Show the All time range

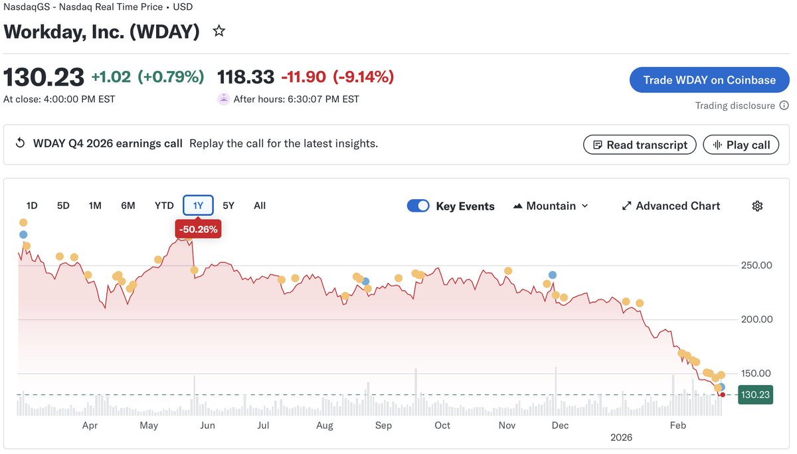pos(260,206)
